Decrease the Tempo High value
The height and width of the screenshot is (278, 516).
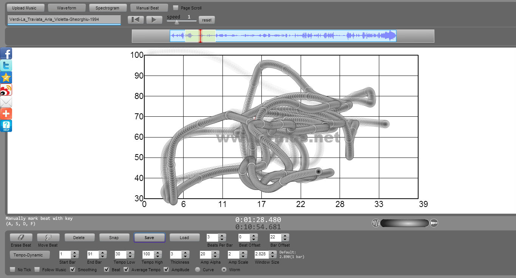coord(159,257)
